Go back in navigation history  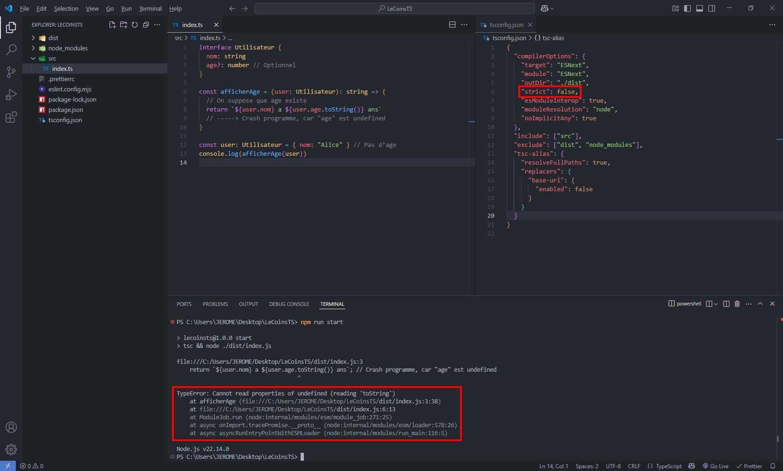(233, 8)
